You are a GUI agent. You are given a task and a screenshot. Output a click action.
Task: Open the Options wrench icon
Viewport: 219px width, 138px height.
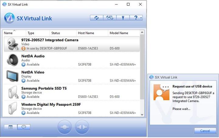point(123,18)
